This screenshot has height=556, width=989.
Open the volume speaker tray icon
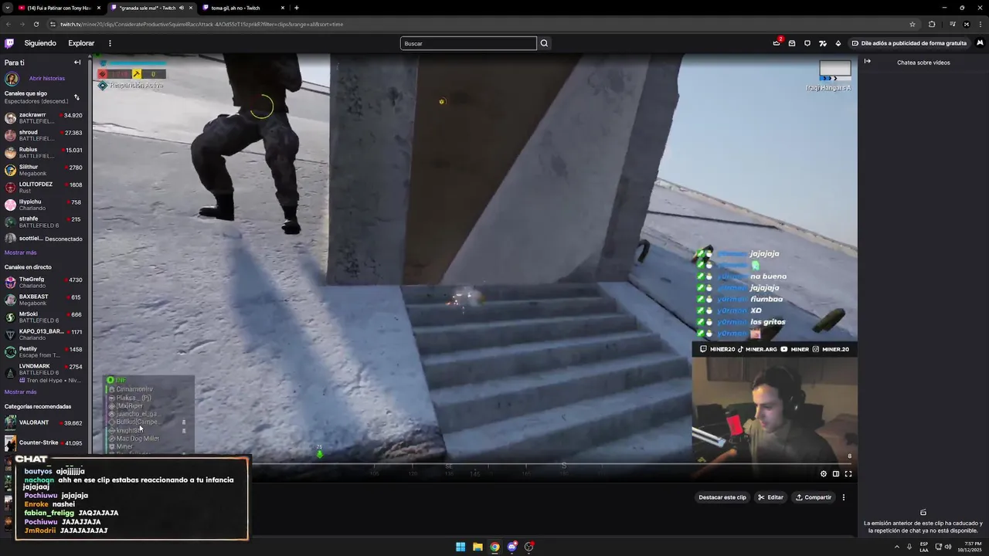948,547
